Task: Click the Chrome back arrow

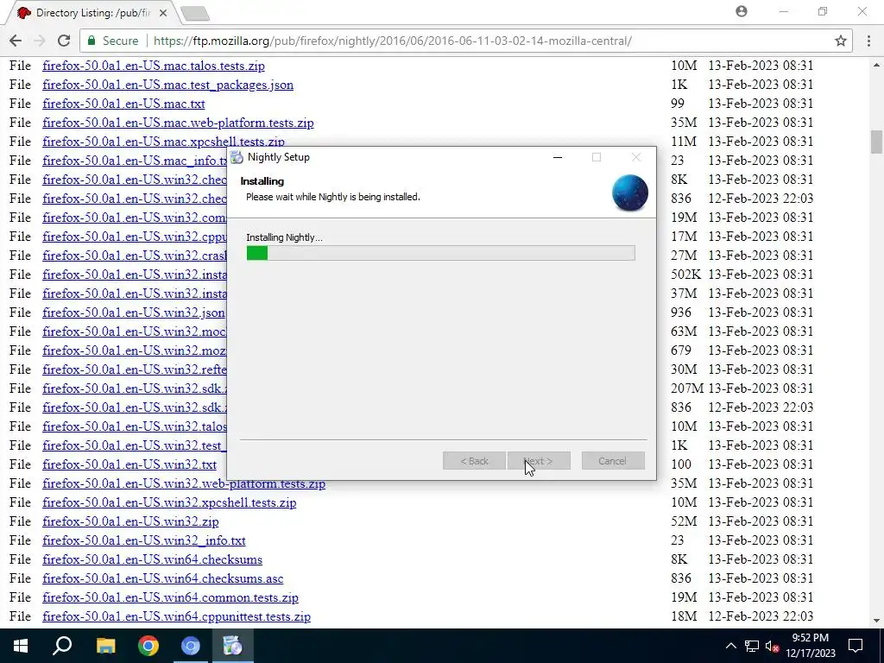Action: (x=16, y=41)
